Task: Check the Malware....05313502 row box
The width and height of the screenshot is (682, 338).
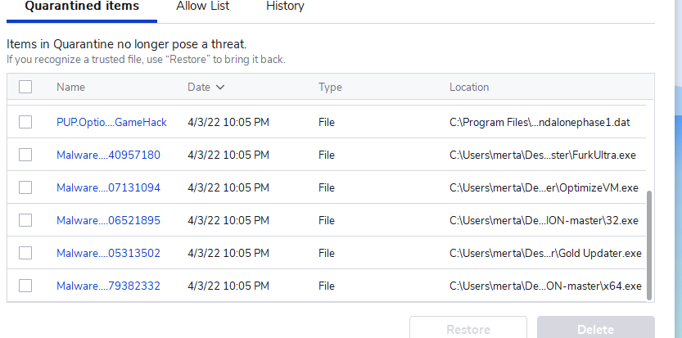Action: 25,253
